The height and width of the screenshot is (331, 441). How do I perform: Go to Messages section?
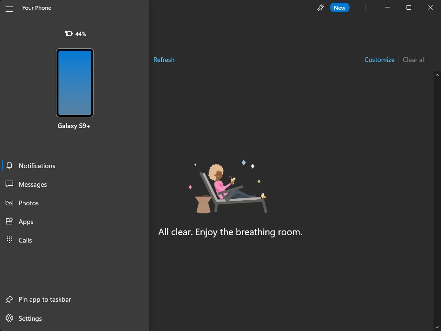33,184
